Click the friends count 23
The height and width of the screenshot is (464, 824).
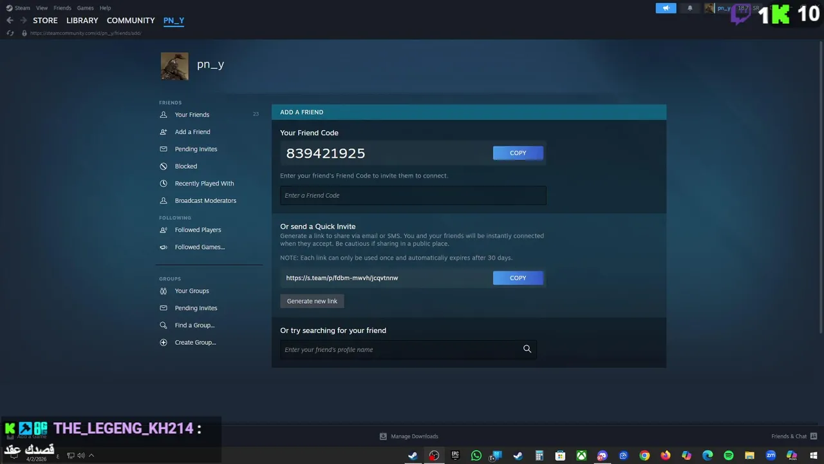click(x=256, y=114)
